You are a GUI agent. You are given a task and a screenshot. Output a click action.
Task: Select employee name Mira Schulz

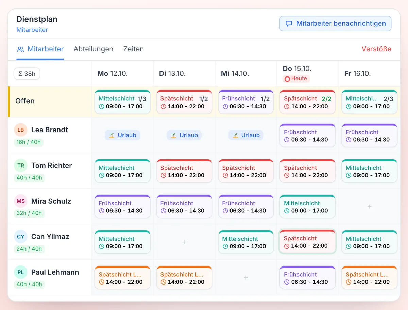click(x=51, y=201)
